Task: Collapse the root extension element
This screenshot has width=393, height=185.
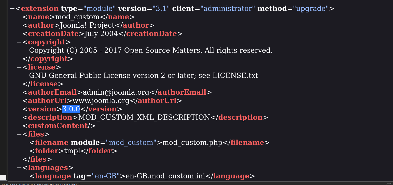Action: click(x=12, y=9)
